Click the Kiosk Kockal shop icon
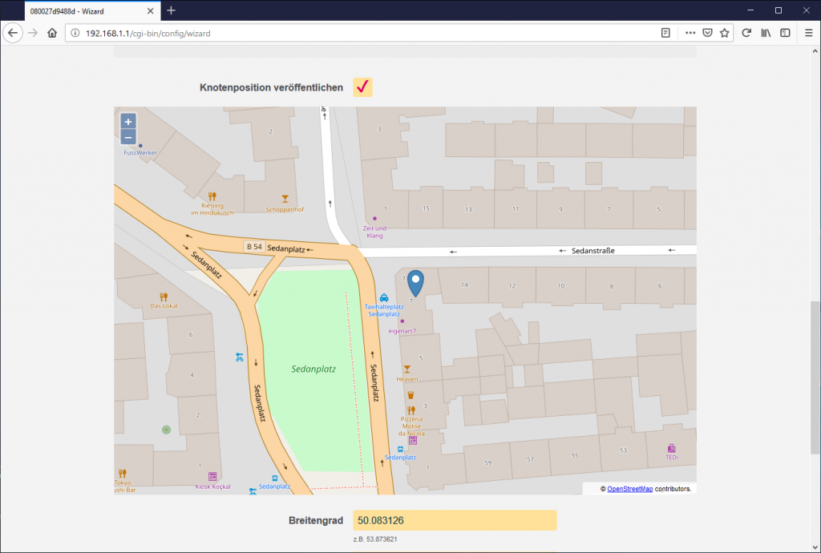This screenshot has width=821, height=553. [x=212, y=477]
